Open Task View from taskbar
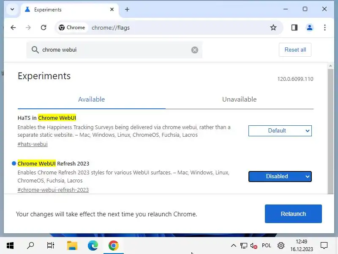This screenshot has width=338, height=254. [x=51, y=246]
